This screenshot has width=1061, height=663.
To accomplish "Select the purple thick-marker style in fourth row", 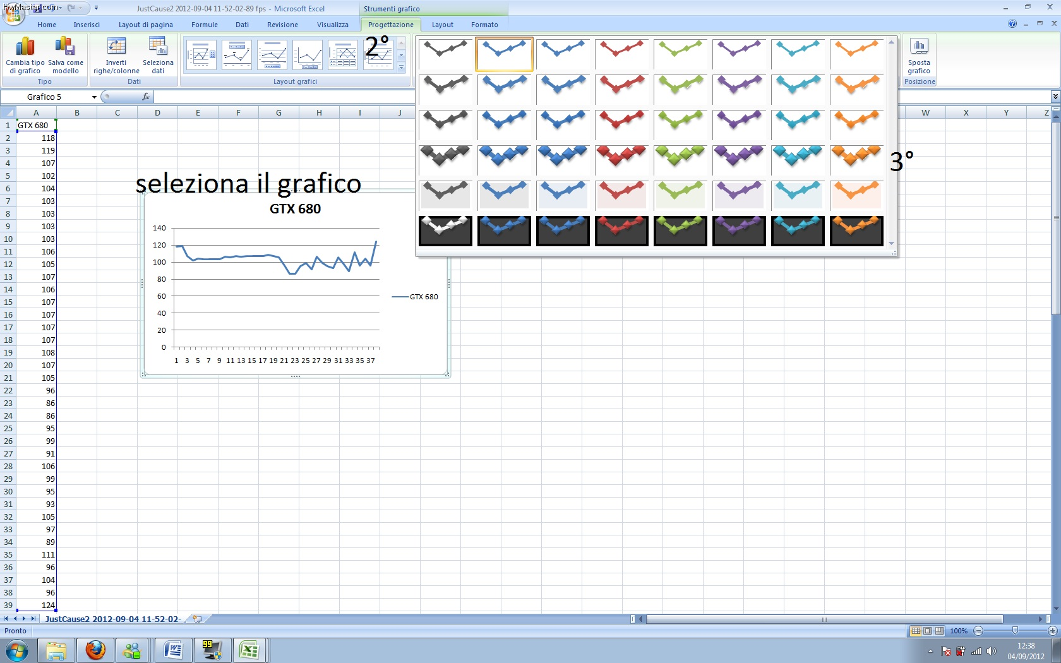I will [x=739, y=160].
